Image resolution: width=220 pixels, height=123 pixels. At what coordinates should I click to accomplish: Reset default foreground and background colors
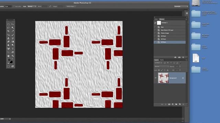pyautogui.click(x=8, y=63)
